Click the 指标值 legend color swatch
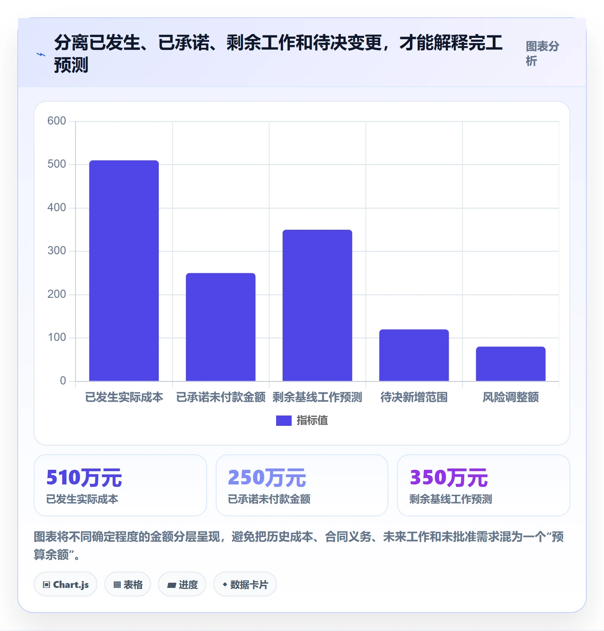Viewport: 604px width, 631px height. point(284,420)
